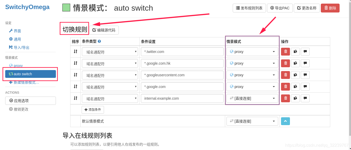Screen dimensions: 351x150
Task: Duplicate the *.google.com rule
Action: [x=295, y=87]
